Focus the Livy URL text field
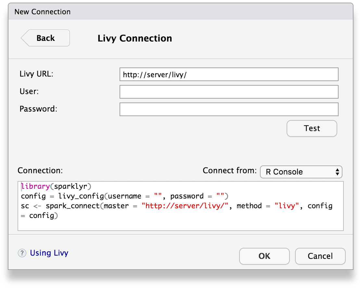The image size is (360, 290). pyautogui.click(x=229, y=74)
